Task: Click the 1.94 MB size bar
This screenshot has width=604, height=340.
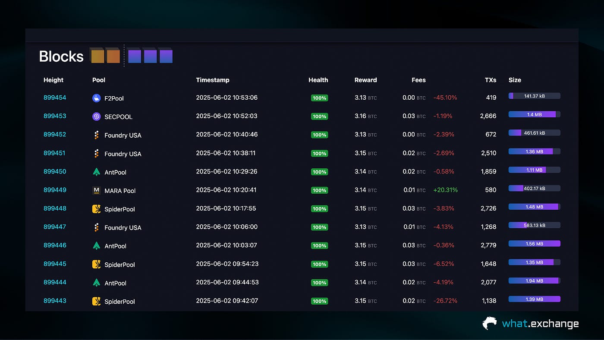Action: pyautogui.click(x=535, y=280)
